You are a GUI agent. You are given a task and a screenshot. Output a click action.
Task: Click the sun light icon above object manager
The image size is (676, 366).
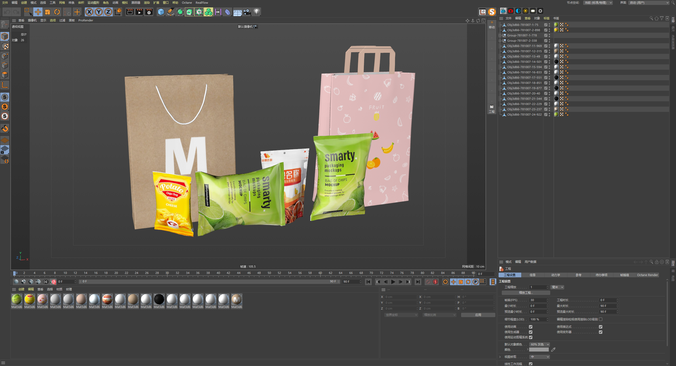(x=525, y=11)
